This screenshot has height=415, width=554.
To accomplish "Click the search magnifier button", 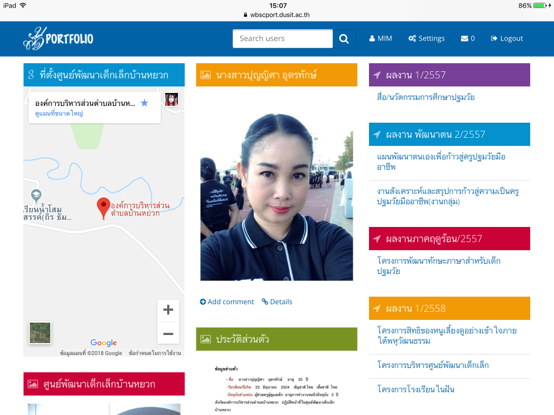I will [x=344, y=38].
